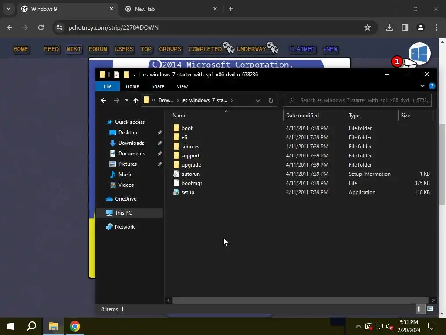Click the Chrome taskbar icon
Viewport: 446px width, 335px height.
click(x=75, y=326)
